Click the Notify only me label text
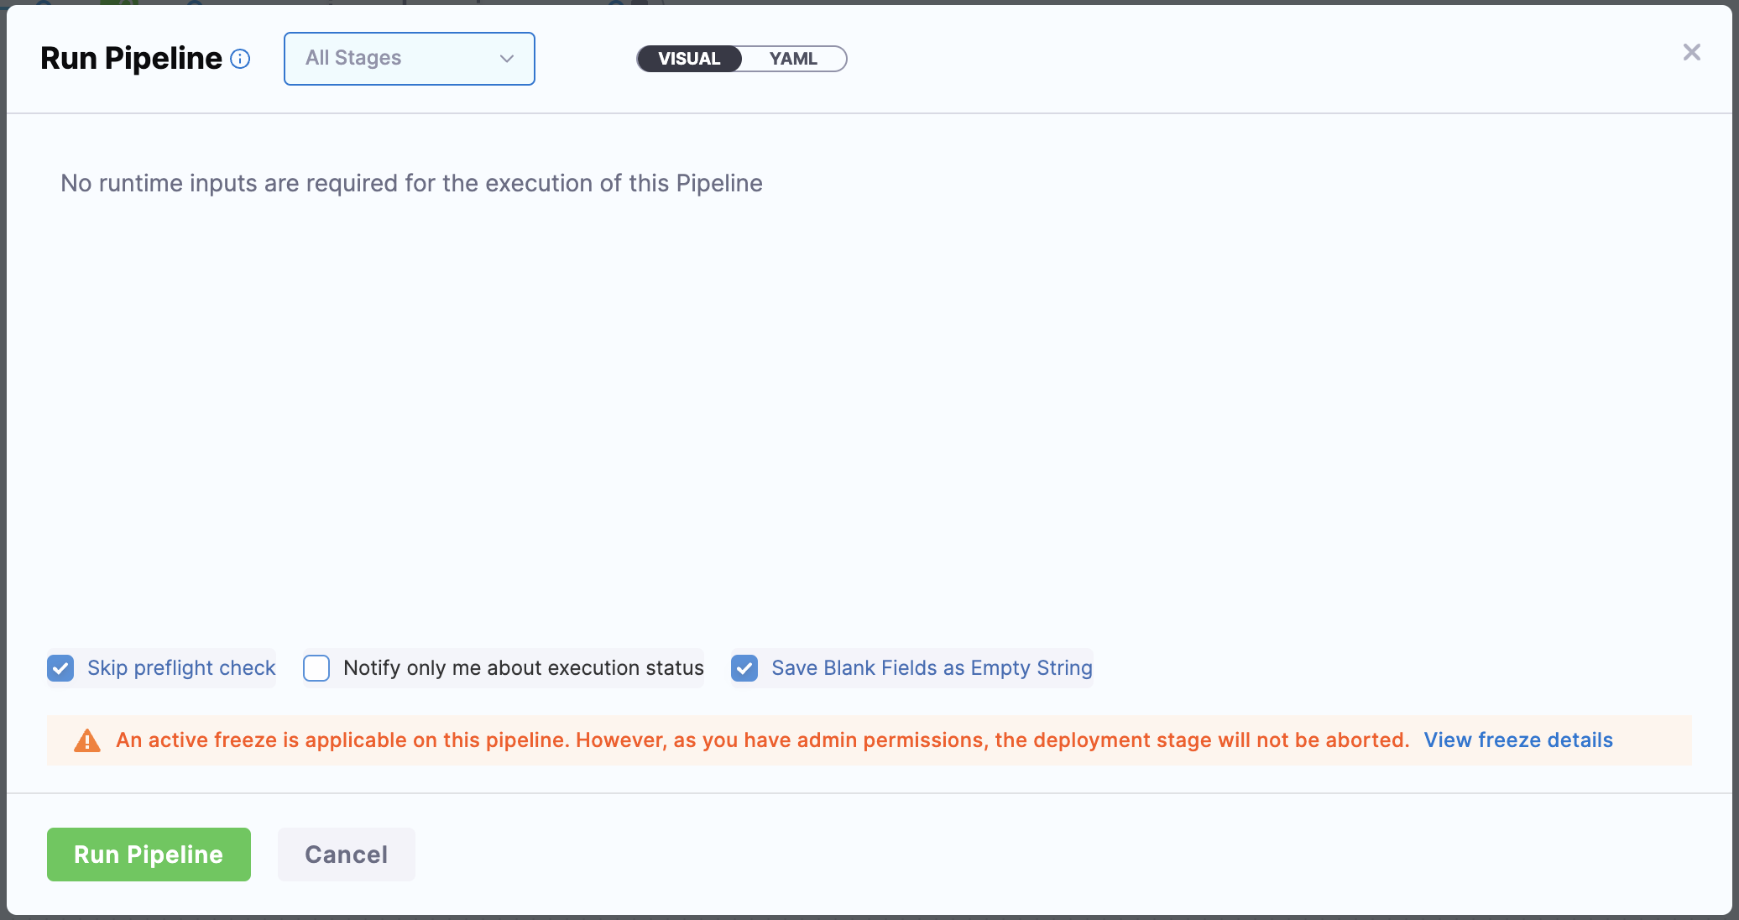Screen dimensions: 1739x920 click(x=523, y=668)
